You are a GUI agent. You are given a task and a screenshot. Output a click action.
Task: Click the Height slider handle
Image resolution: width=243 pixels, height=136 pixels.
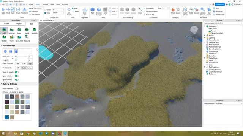coord(16,60)
